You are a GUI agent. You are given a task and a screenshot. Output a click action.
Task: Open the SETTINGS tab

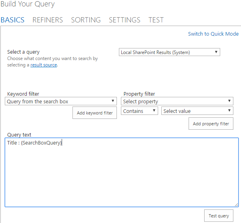(125, 20)
